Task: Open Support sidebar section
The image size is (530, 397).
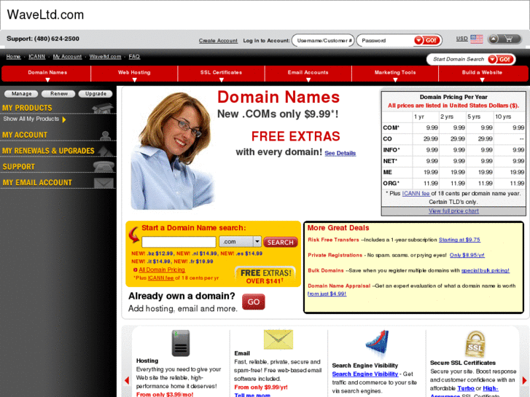Action: point(19,167)
